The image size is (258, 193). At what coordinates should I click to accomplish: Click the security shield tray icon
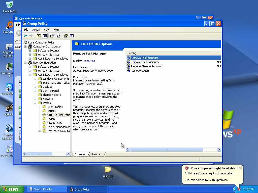(x=239, y=189)
